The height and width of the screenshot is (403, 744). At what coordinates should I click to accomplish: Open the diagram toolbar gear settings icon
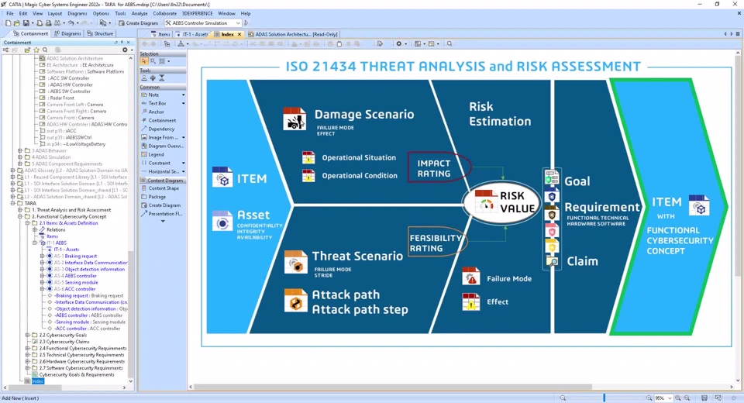coord(399,43)
